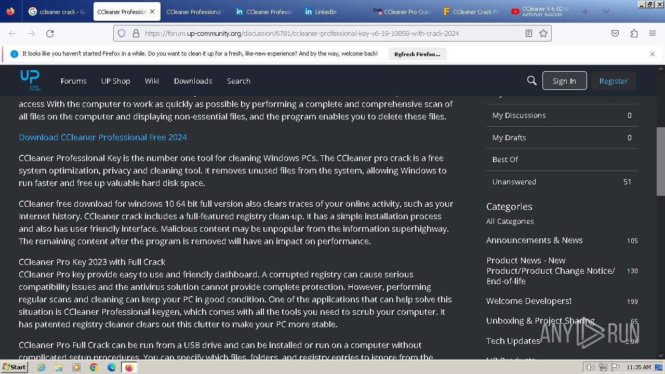Click the Firefox View icon in tab bar

[x=10, y=11]
